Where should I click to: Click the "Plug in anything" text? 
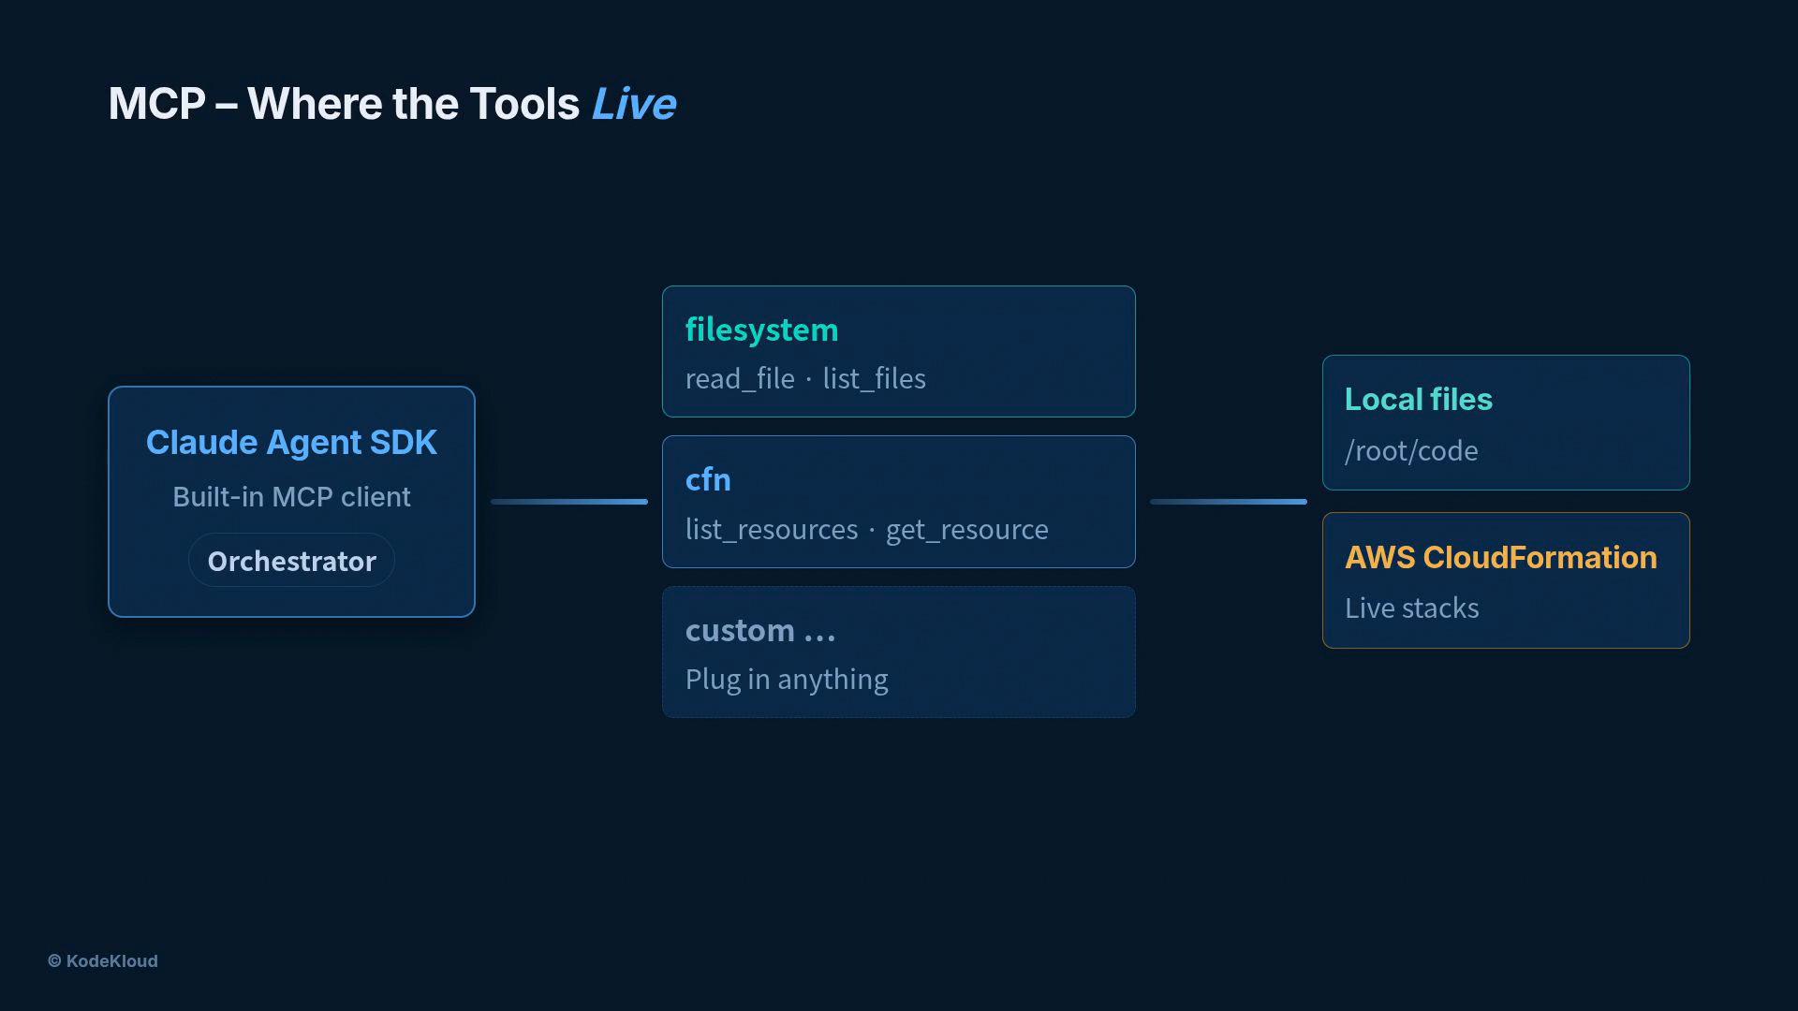click(x=787, y=679)
